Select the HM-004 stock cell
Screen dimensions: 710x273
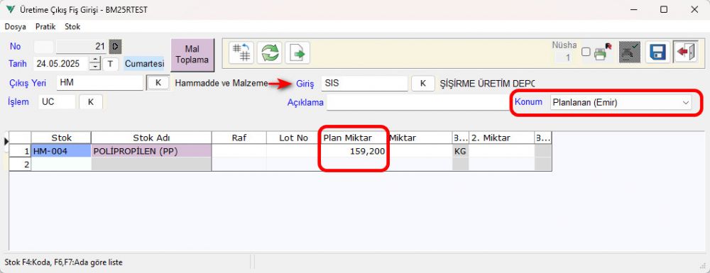tap(60, 152)
